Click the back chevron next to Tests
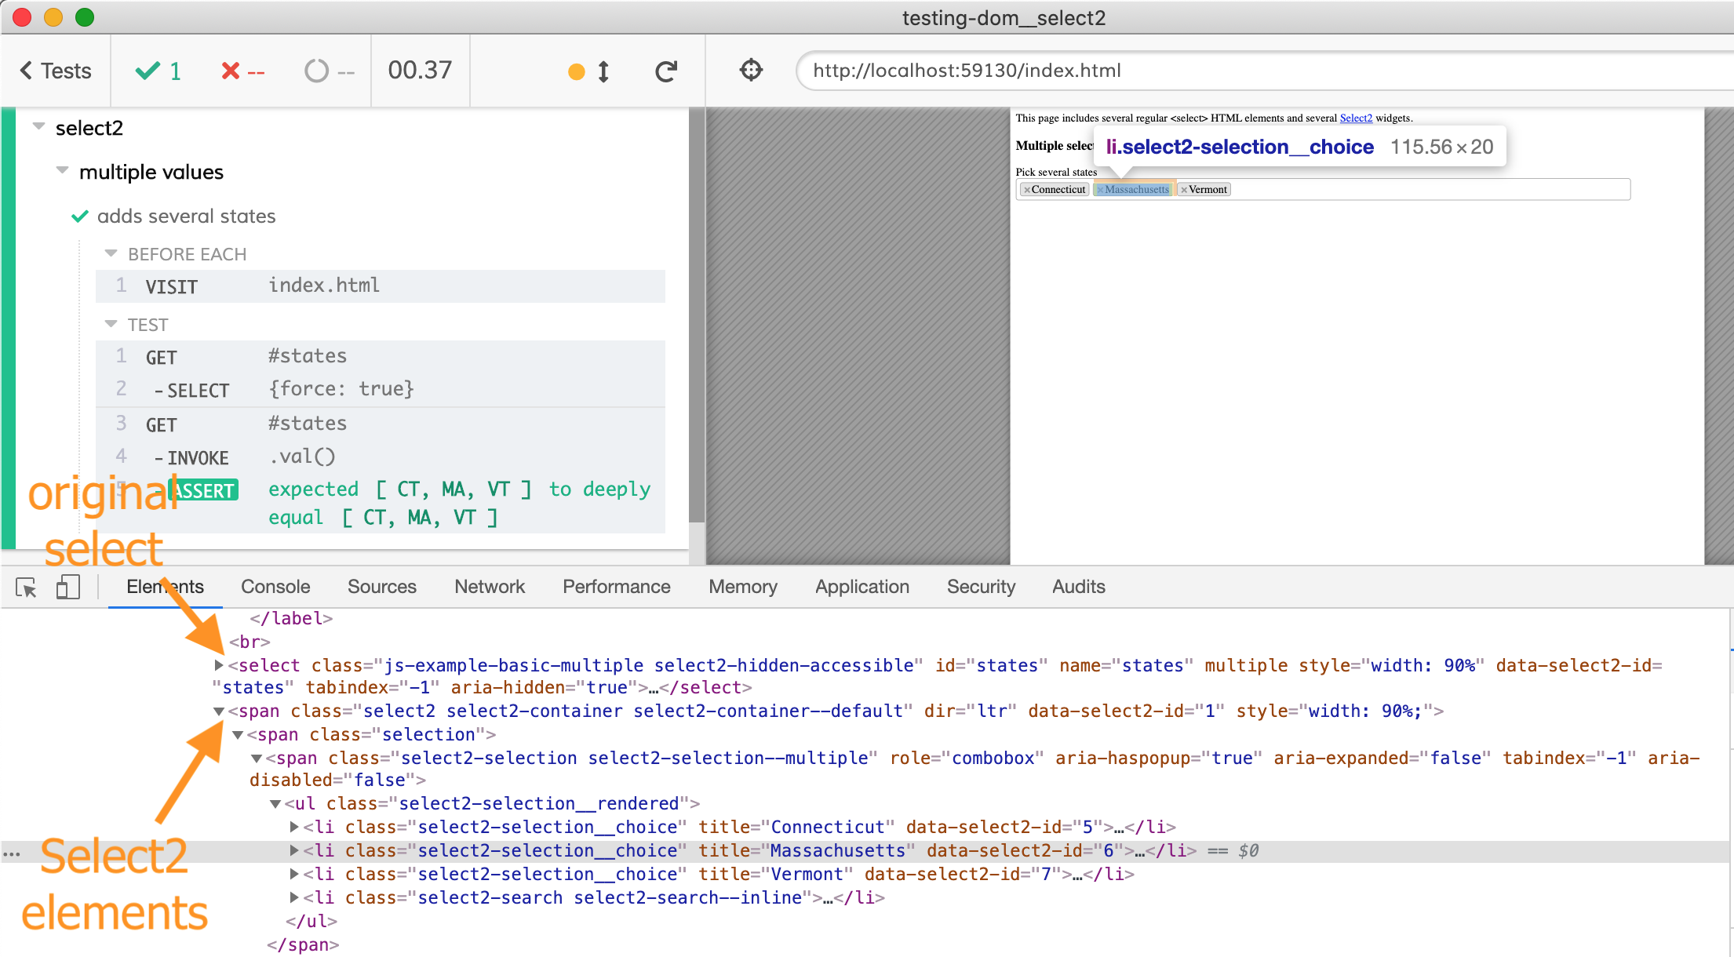The height and width of the screenshot is (957, 1734). [x=26, y=71]
